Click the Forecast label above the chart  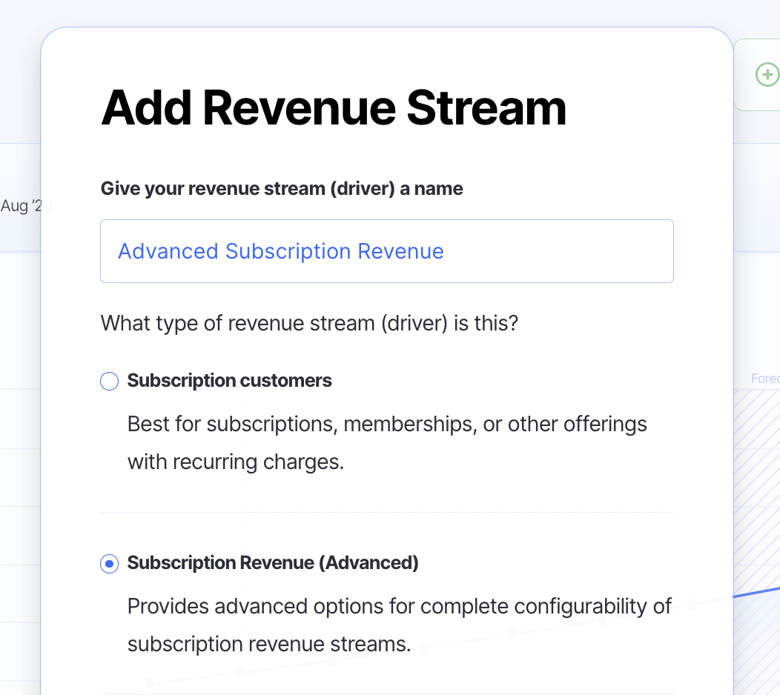pyautogui.click(x=764, y=379)
